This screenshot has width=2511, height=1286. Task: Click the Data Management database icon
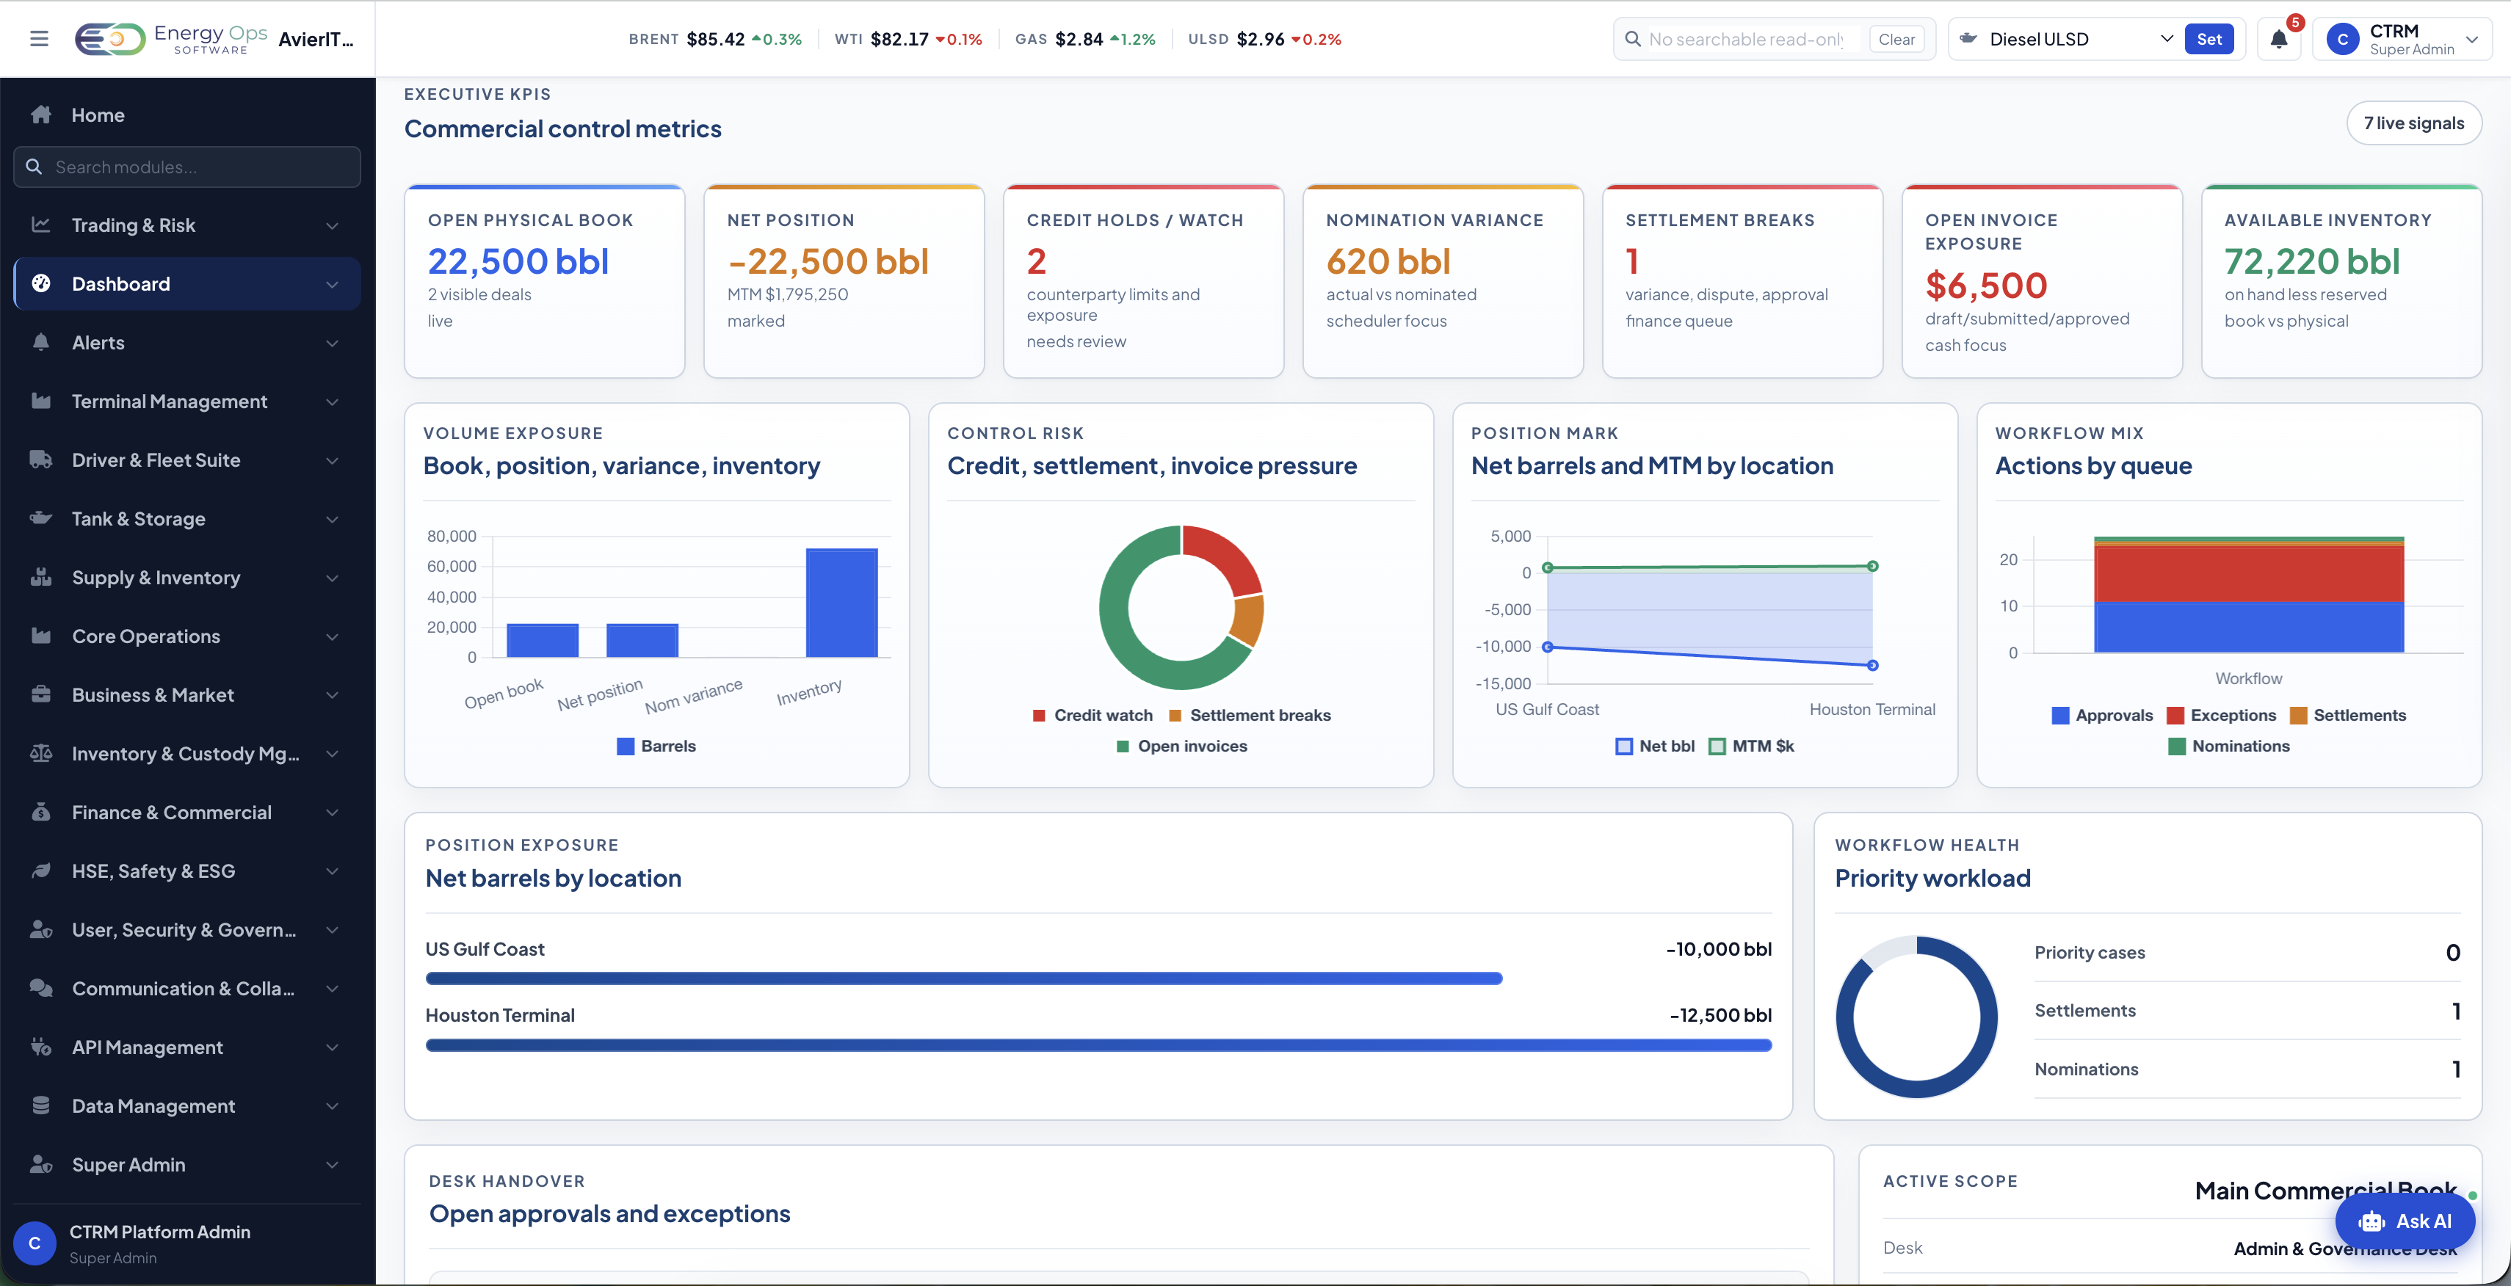point(41,1105)
